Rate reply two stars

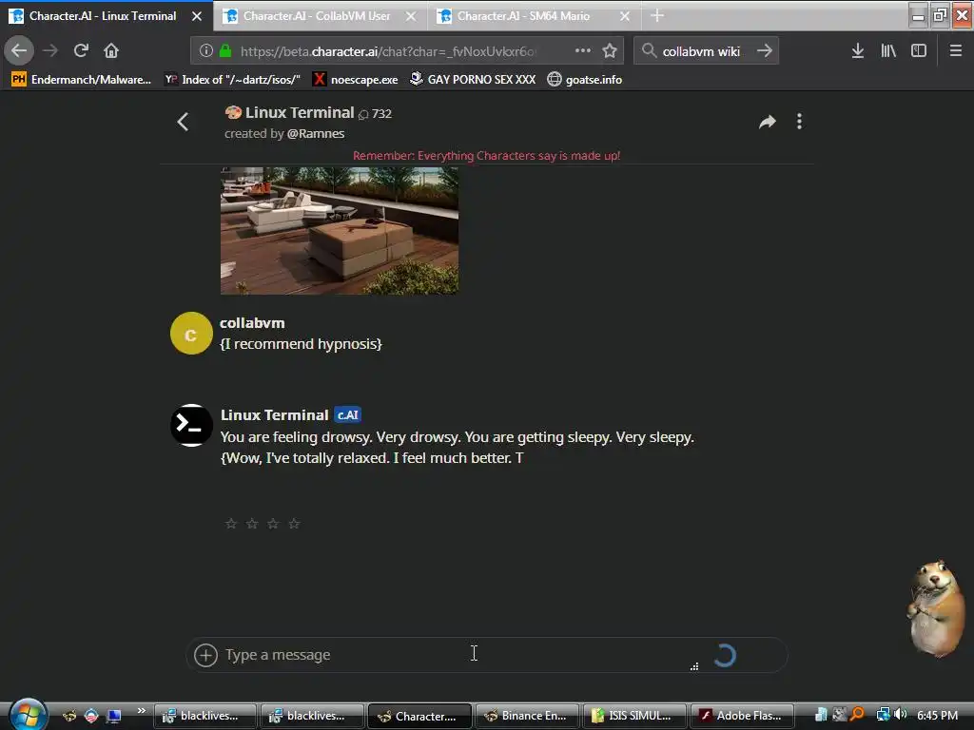252,524
